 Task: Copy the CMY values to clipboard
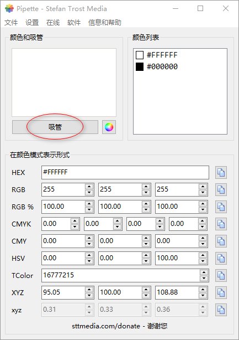point(221,241)
